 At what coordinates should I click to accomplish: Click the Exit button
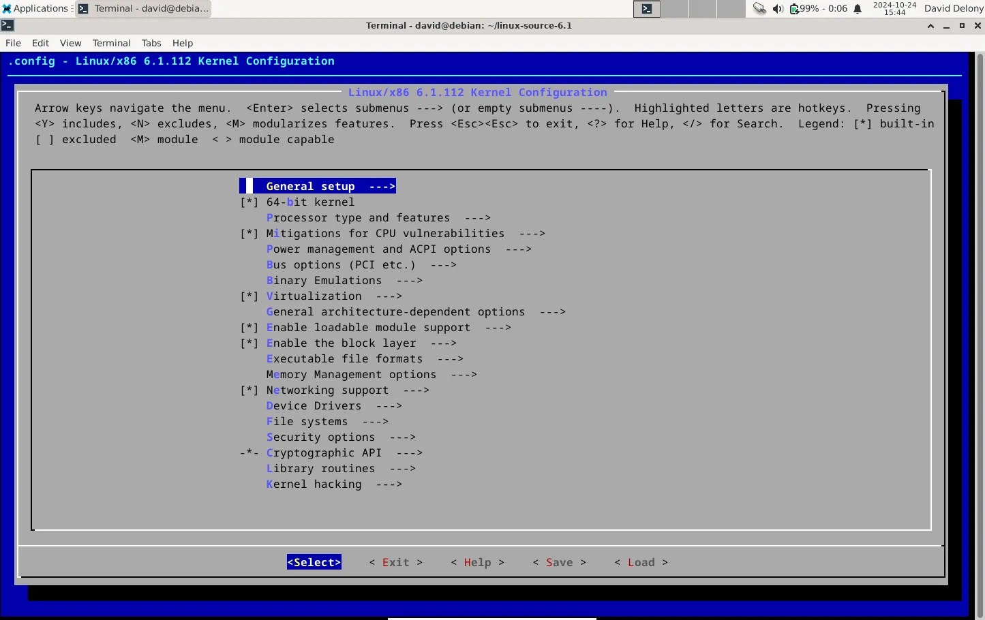[x=396, y=562]
